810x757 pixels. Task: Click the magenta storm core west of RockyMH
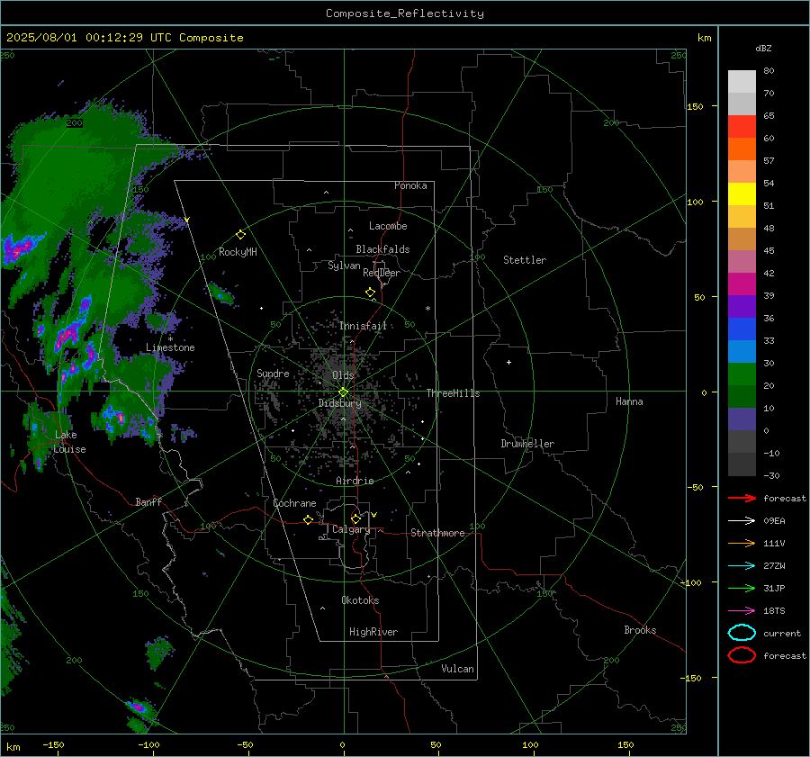pyautogui.click(x=19, y=249)
